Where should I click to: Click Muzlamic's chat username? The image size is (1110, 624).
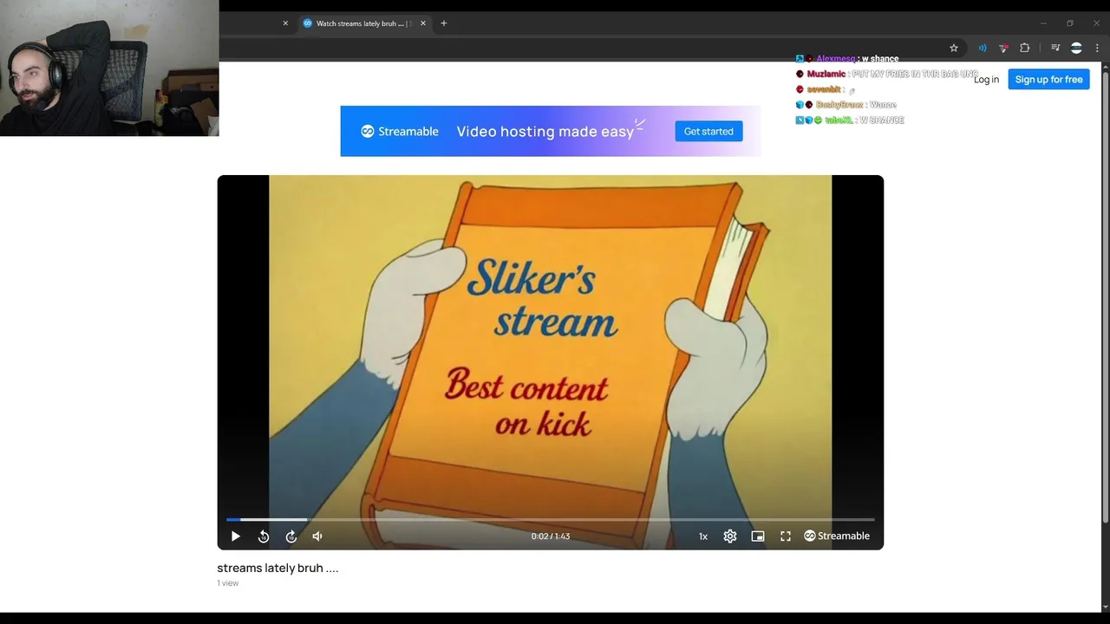826,75
